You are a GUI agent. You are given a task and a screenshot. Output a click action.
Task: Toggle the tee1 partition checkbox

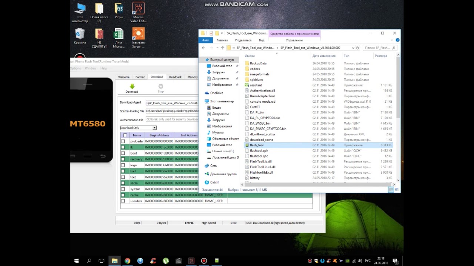[123, 171]
